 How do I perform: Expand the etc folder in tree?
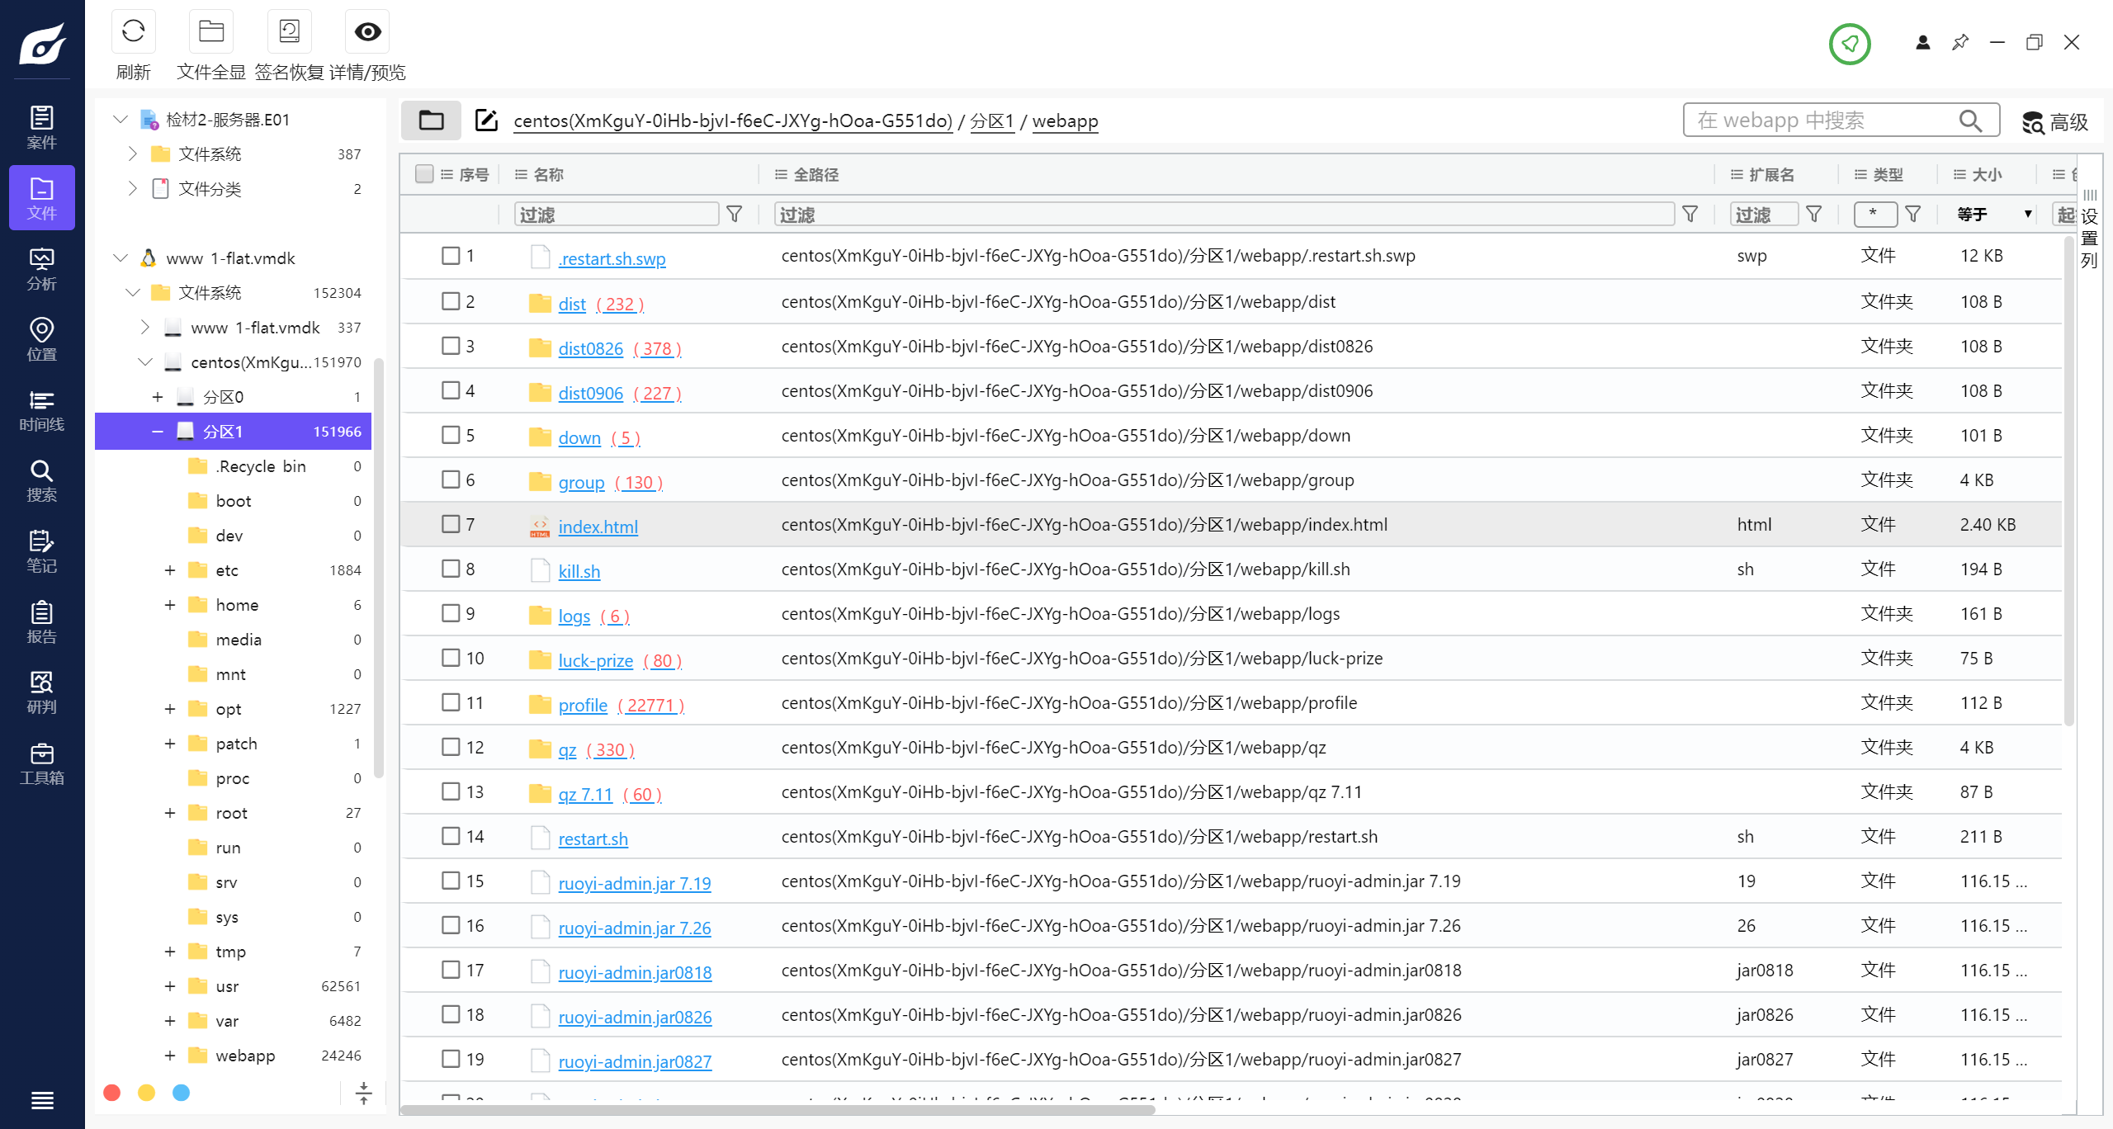(169, 570)
